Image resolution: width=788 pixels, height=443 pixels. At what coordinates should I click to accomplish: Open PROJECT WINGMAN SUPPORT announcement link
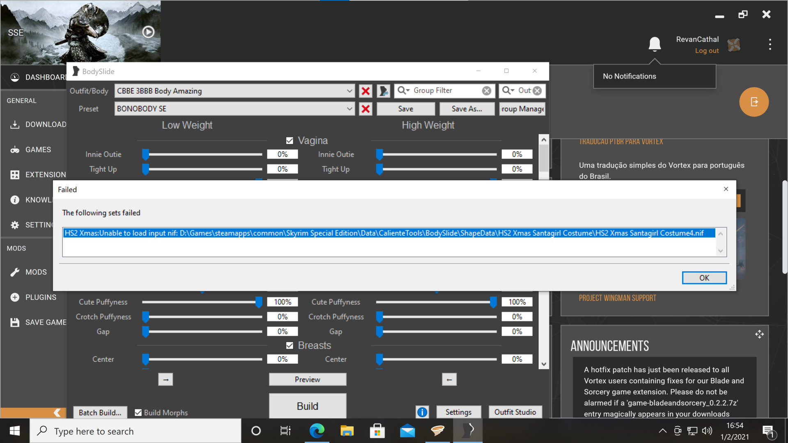[x=617, y=298]
